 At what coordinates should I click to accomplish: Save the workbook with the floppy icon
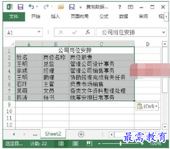coord(20,7)
